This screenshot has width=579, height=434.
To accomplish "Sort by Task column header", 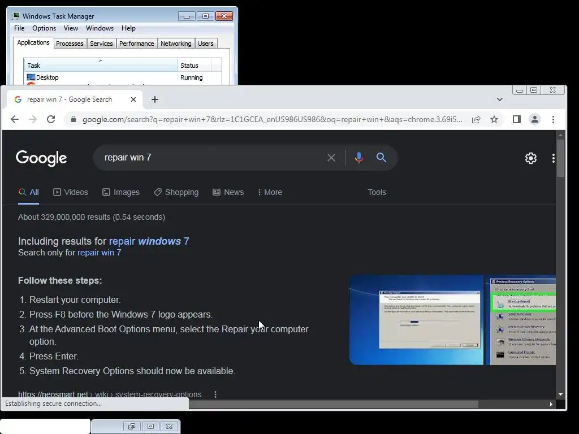I will click(x=101, y=66).
